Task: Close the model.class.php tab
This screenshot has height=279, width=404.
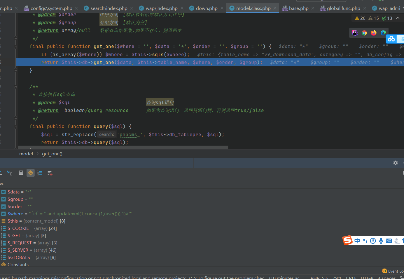Action: point(275,8)
